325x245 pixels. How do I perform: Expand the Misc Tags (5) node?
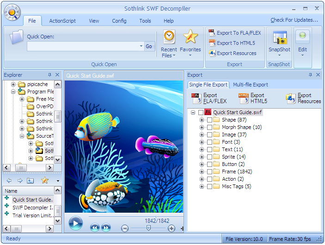pyautogui.click(x=202, y=187)
